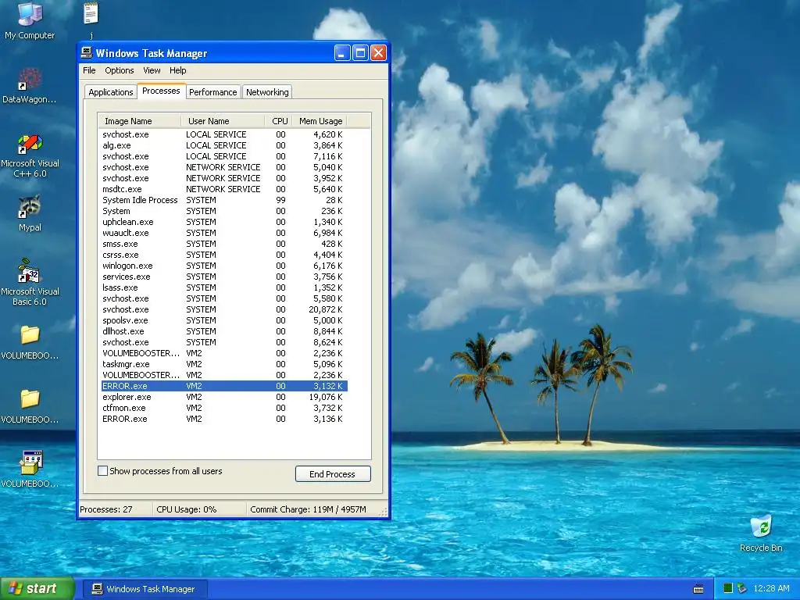This screenshot has height=600, width=800.
Task: Select the Mypal raccoon browser shortcut
Action: [x=30, y=213]
